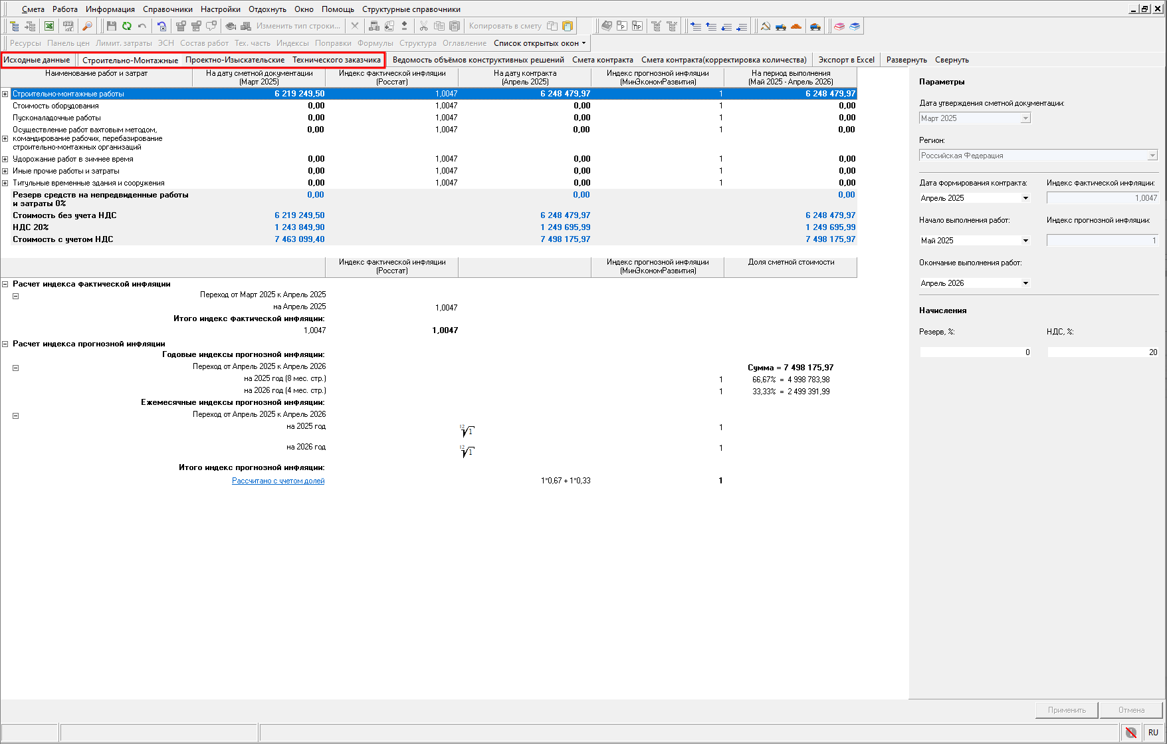1167x744 pixels.
Task: Open search with the magnifier icon
Action: (87, 26)
